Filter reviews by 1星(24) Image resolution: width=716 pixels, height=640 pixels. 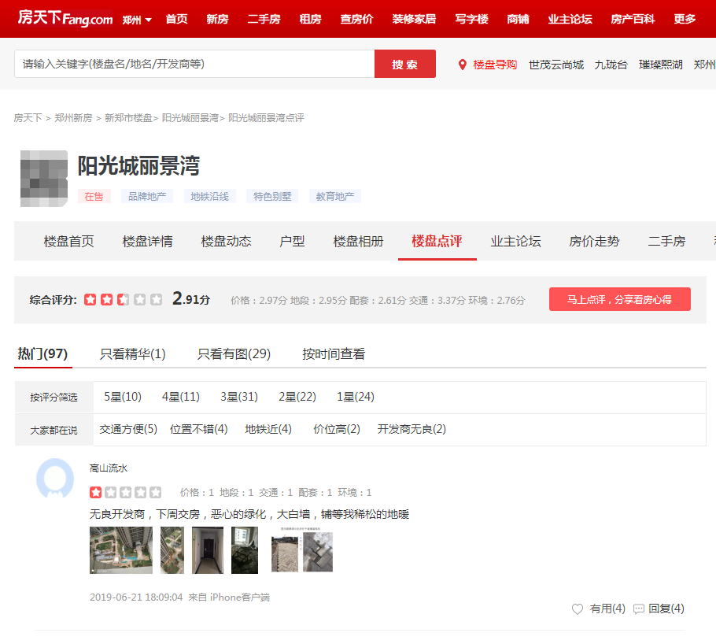click(x=356, y=397)
